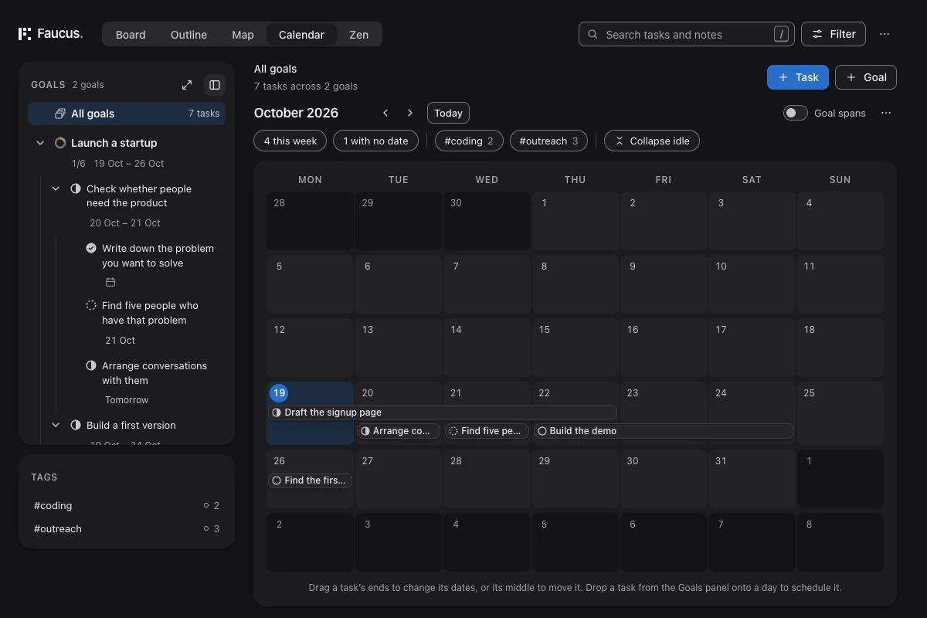Toggle status circle on Find five pe... calendar event
The height and width of the screenshot is (618, 927).
coord(453,431)
